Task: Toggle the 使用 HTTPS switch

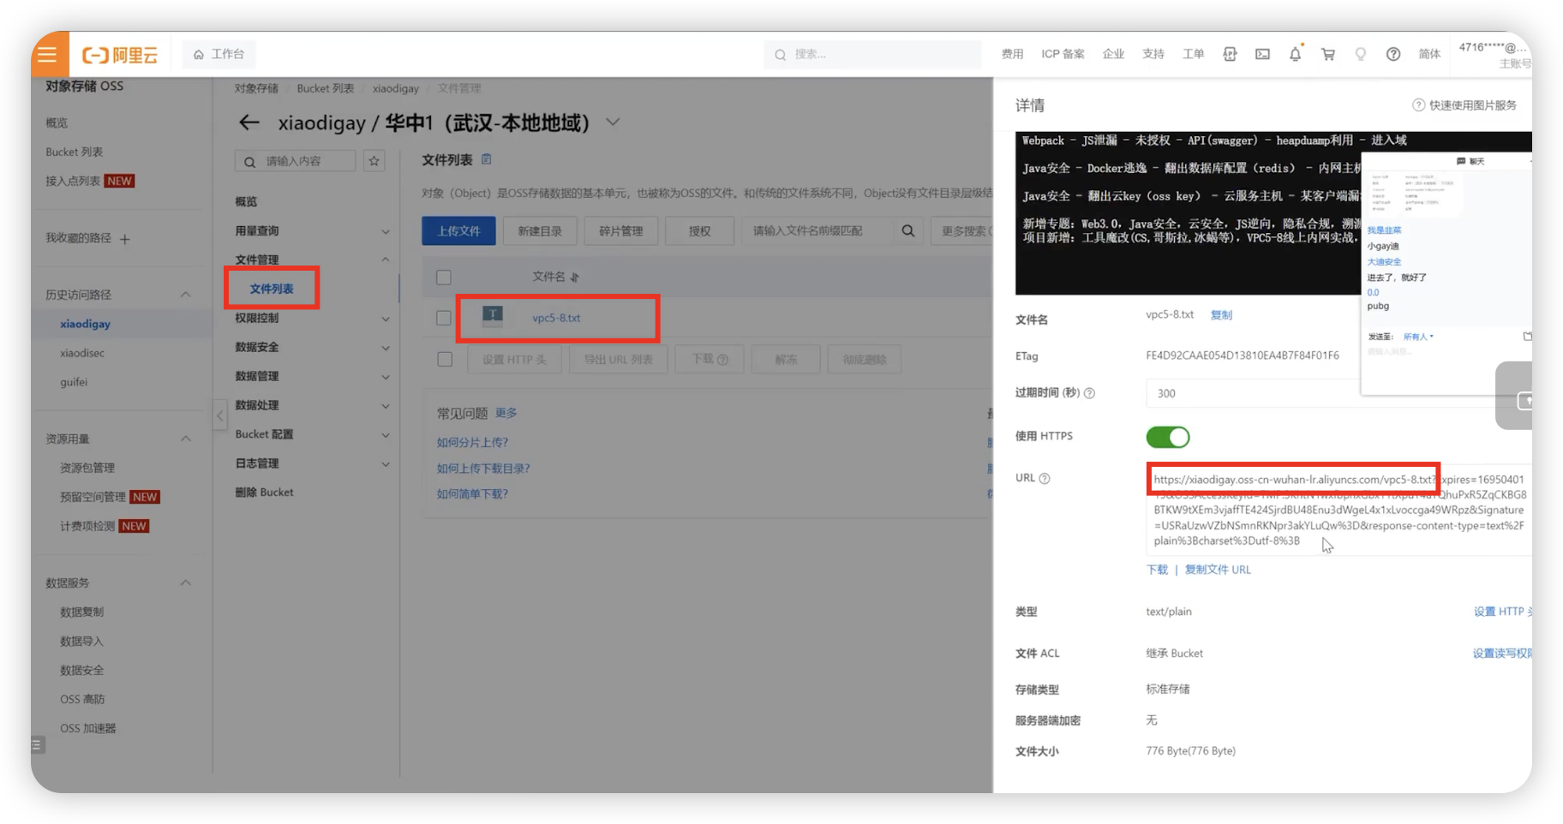Action: click(x=1168, y=437)
